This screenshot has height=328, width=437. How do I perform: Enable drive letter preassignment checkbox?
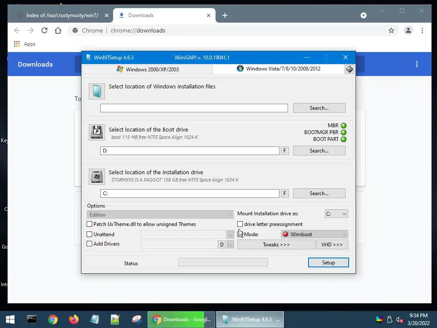(x=240, y=224)
